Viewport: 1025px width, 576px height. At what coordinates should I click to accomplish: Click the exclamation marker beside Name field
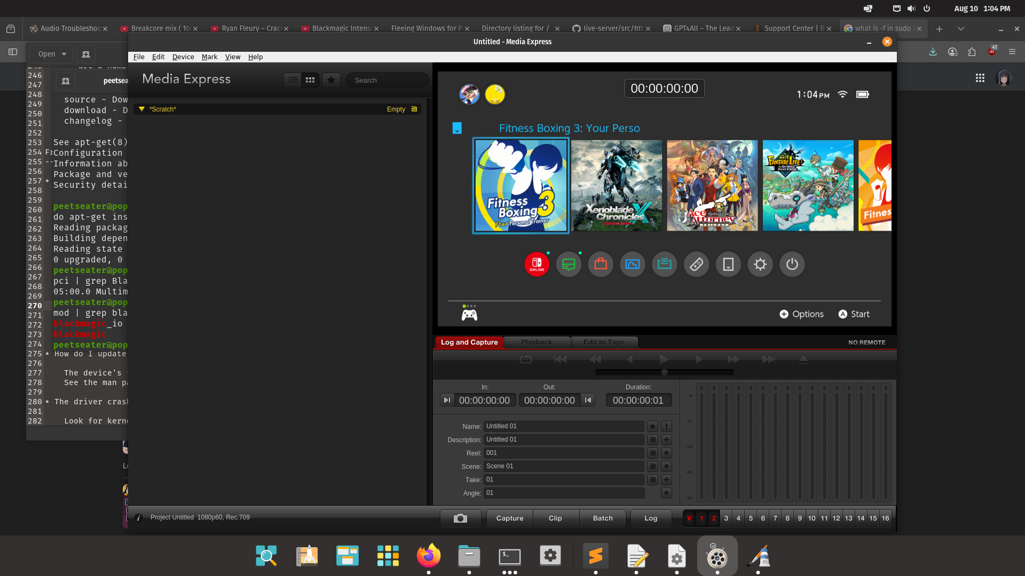pyautogui.click(x=666, y=426)
